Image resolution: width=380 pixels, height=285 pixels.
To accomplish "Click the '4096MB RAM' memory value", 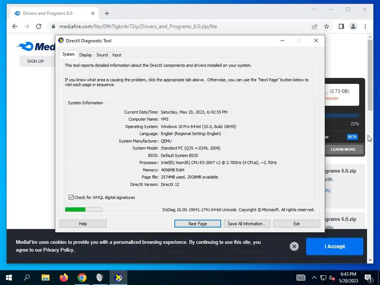I will (173, 170).
